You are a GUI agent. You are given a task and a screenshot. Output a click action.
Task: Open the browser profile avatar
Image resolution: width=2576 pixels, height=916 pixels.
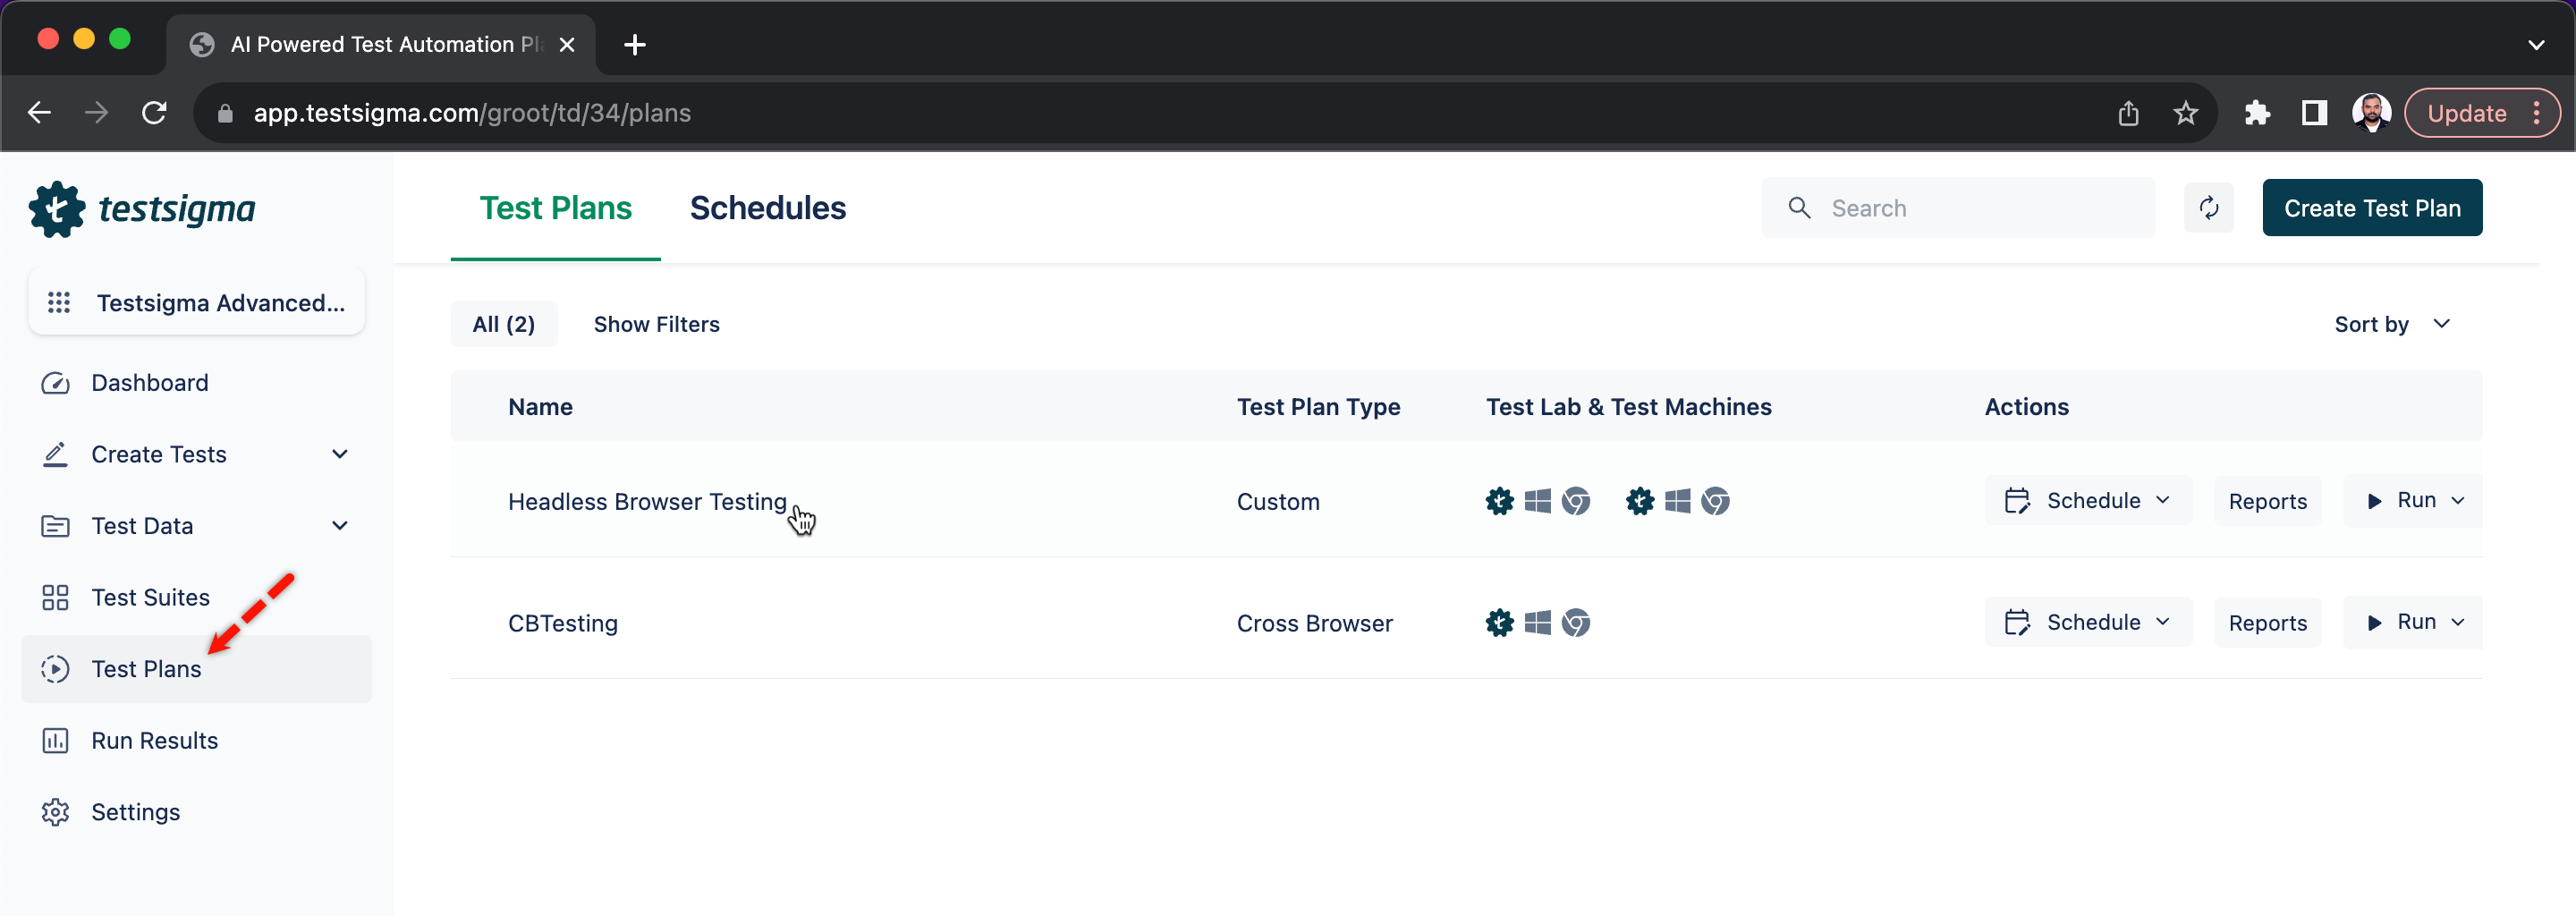[x=2370, y=113]
